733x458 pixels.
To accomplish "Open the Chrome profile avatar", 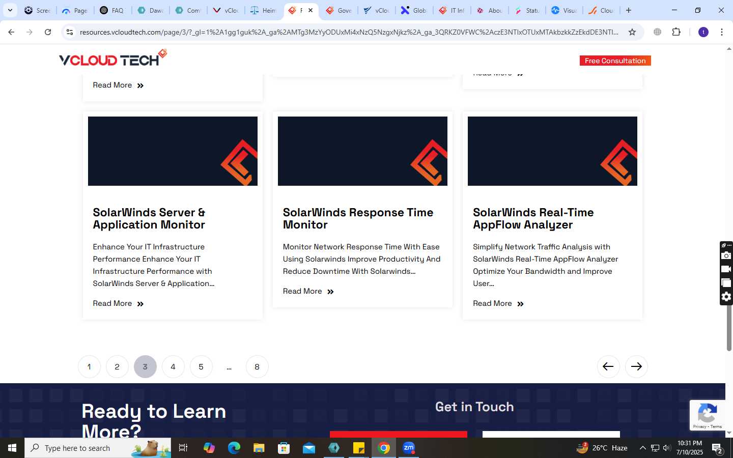I will (703, 32).
